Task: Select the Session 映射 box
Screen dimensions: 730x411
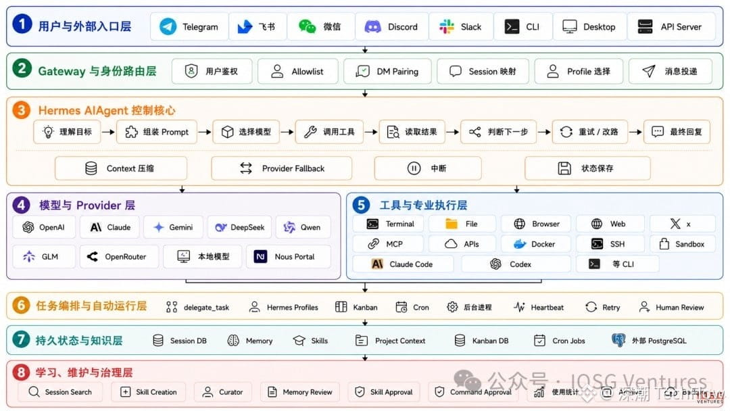Action: (483, 71)
